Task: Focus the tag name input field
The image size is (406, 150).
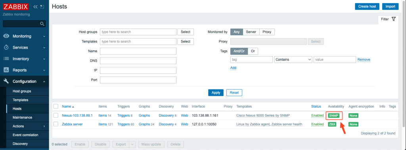Action: (251, 59)
